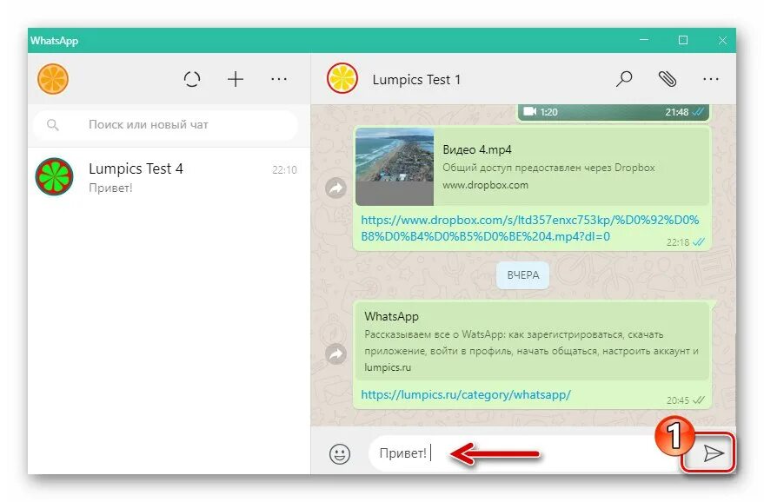764x502 pixels.
Task: Open the lumpics.ru/category/whatsapp link
Action: pyautogui.click(x=466, y=394)
